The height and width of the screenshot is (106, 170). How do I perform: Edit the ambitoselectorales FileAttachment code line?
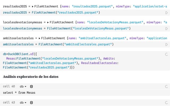(x=58, y=44)
